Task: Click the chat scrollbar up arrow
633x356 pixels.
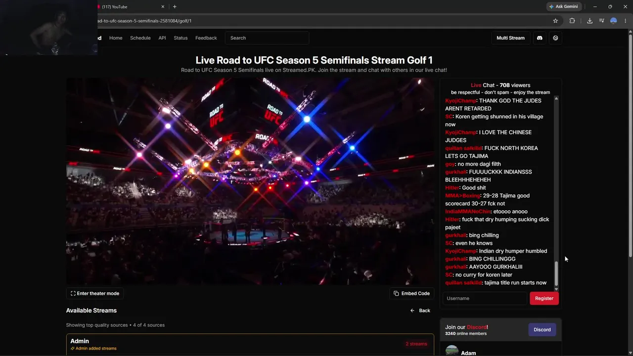Action: [x=556, y=99]
